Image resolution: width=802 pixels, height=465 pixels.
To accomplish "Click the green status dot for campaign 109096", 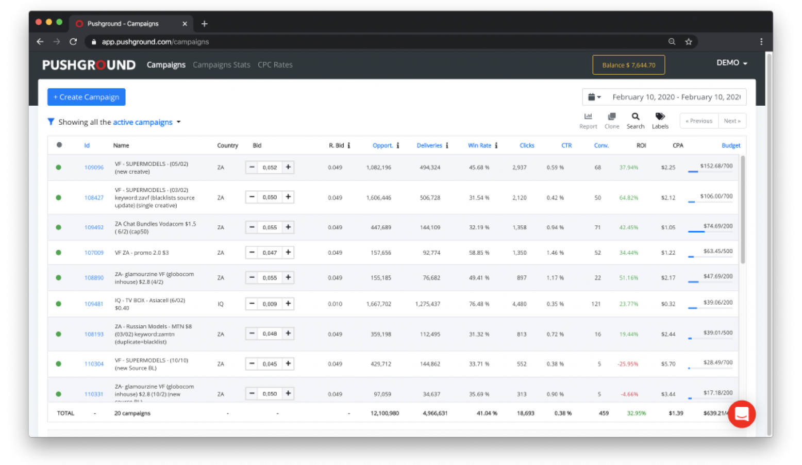I will 58,167.
